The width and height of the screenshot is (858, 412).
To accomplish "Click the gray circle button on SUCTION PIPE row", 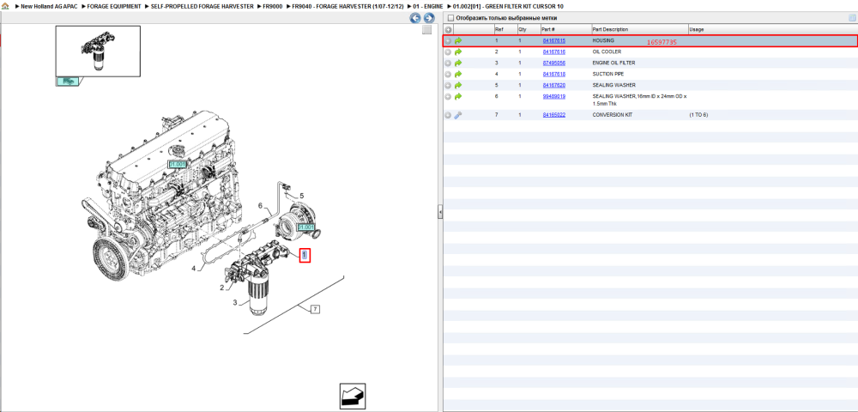I will (x=448, y=74).
